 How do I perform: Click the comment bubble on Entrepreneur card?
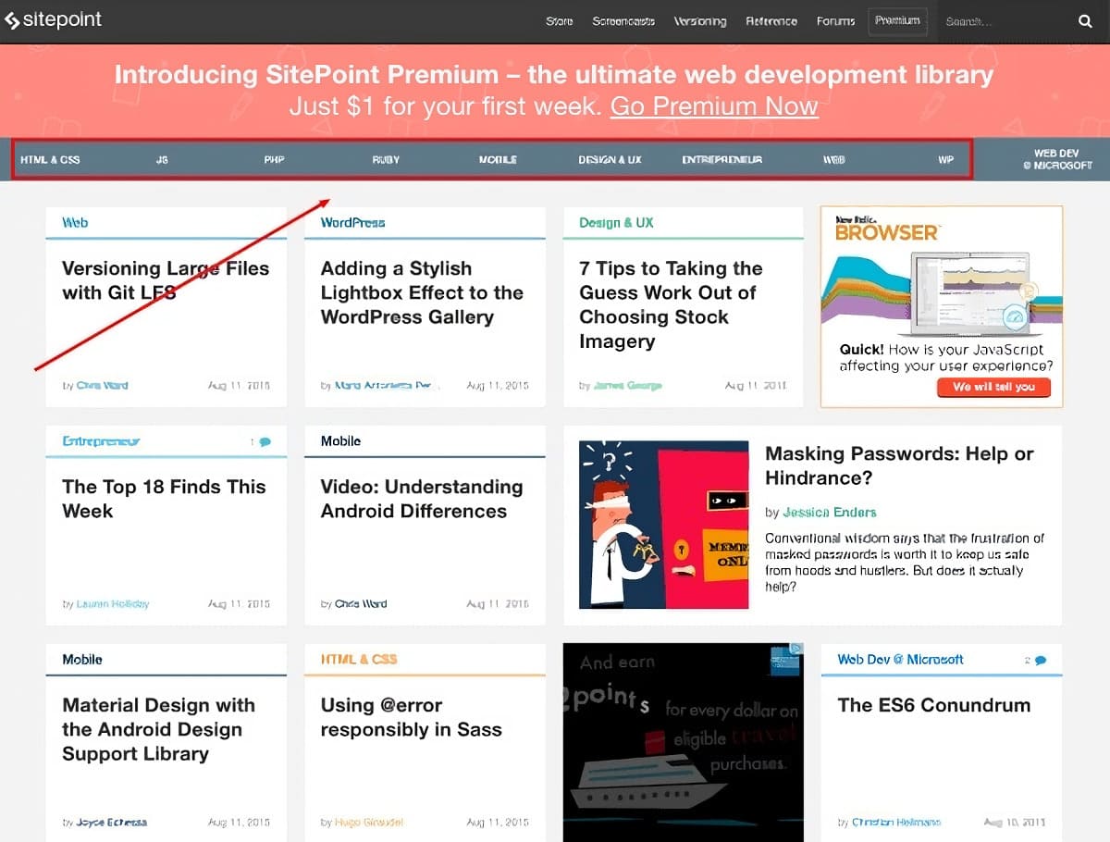(x=265, y=442)
